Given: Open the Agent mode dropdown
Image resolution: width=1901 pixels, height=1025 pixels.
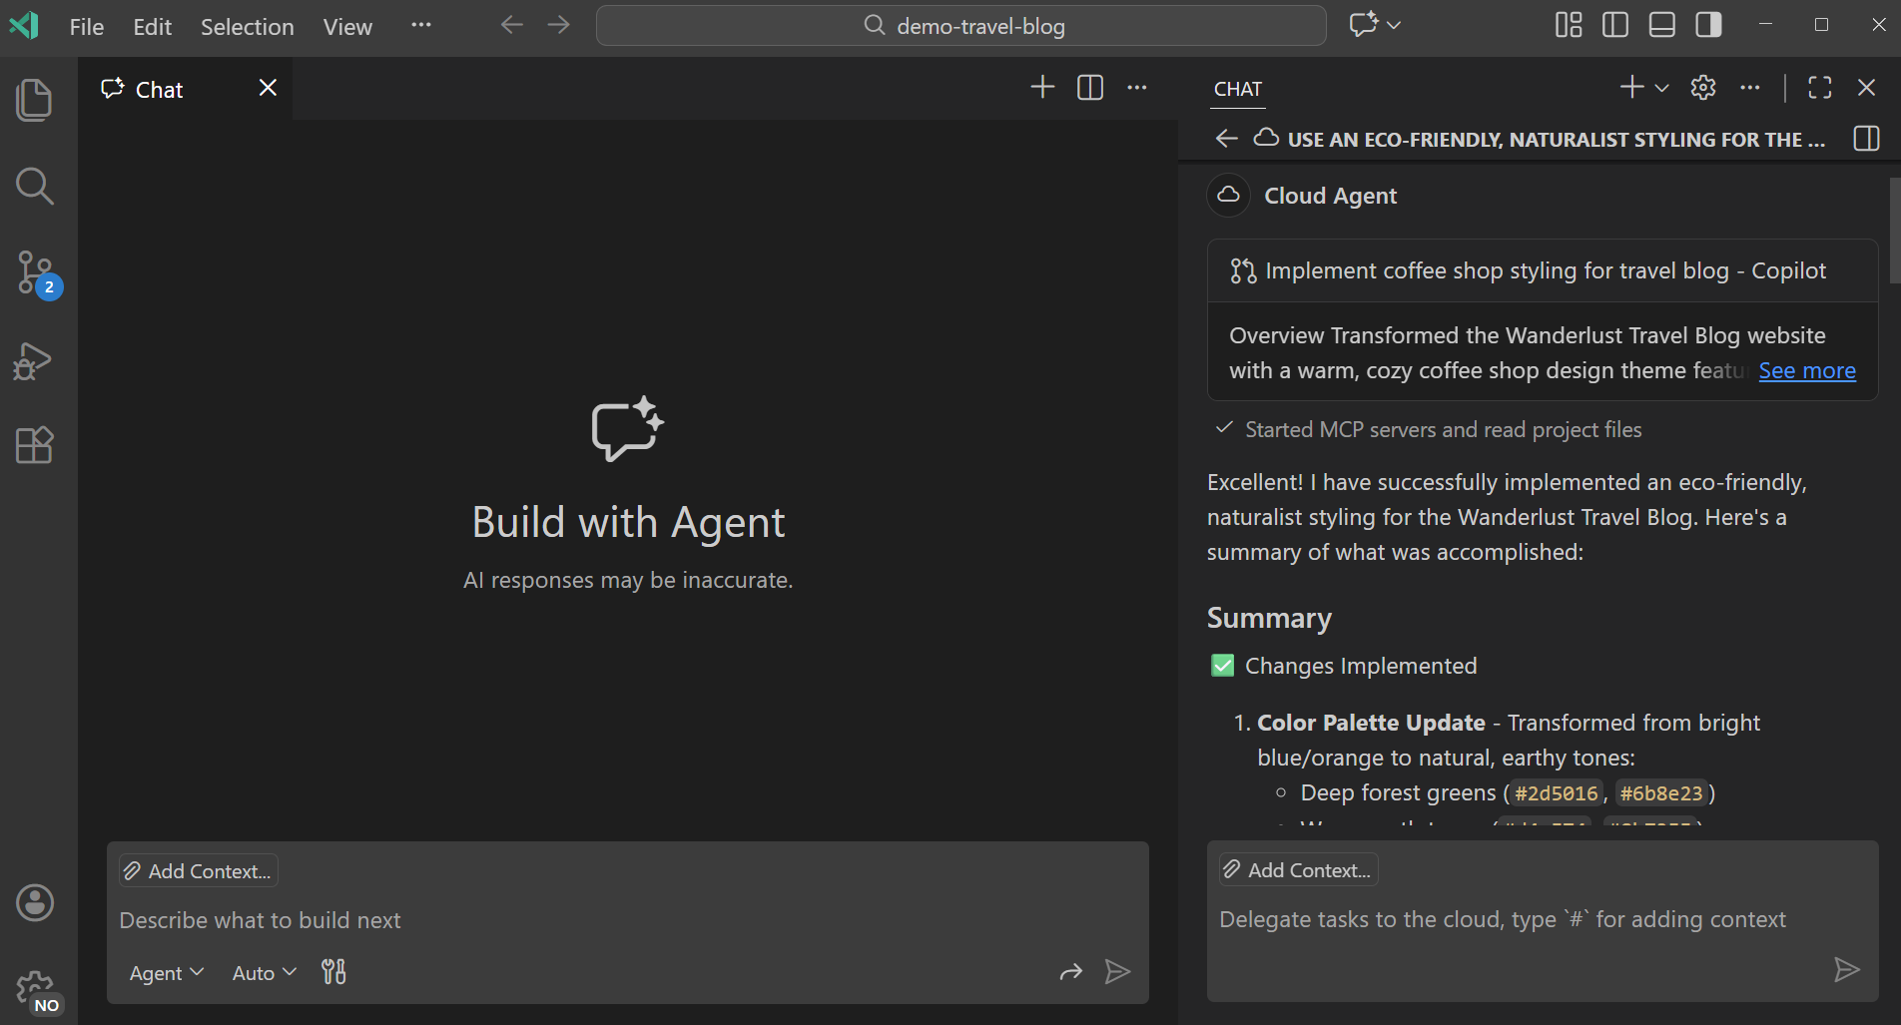Looking at the screenshot, I should (165, 972).
